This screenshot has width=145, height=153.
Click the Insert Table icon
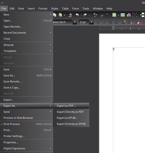pyautogui.click(x=114, y=15)
